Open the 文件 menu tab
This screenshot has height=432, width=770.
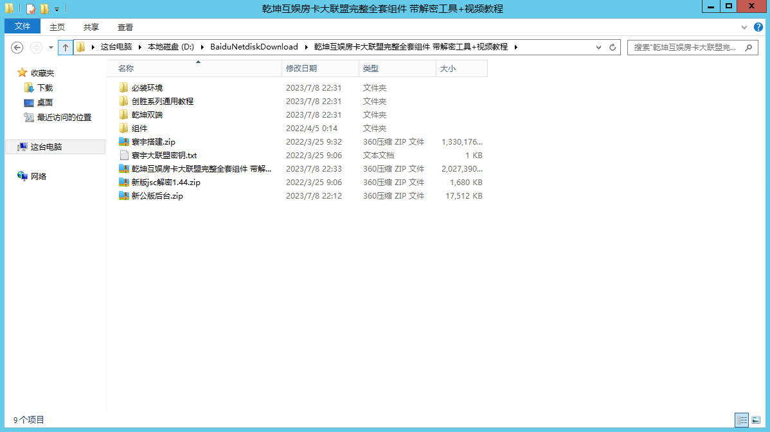(22, 26)
